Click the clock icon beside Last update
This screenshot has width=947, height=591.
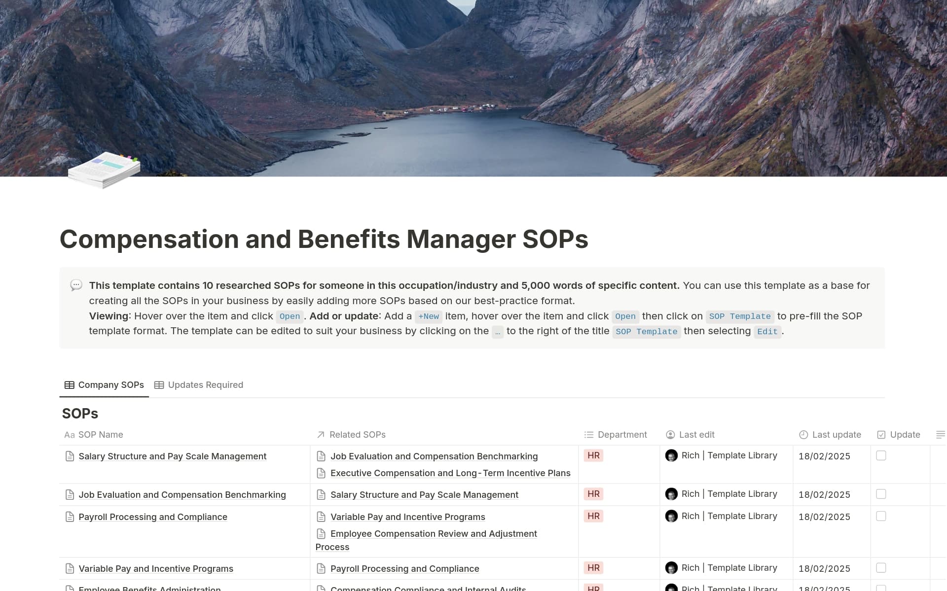point(803,435)
